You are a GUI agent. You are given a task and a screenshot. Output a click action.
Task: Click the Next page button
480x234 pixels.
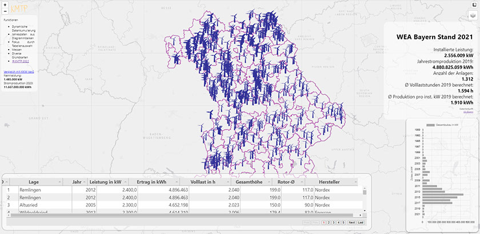352,223
